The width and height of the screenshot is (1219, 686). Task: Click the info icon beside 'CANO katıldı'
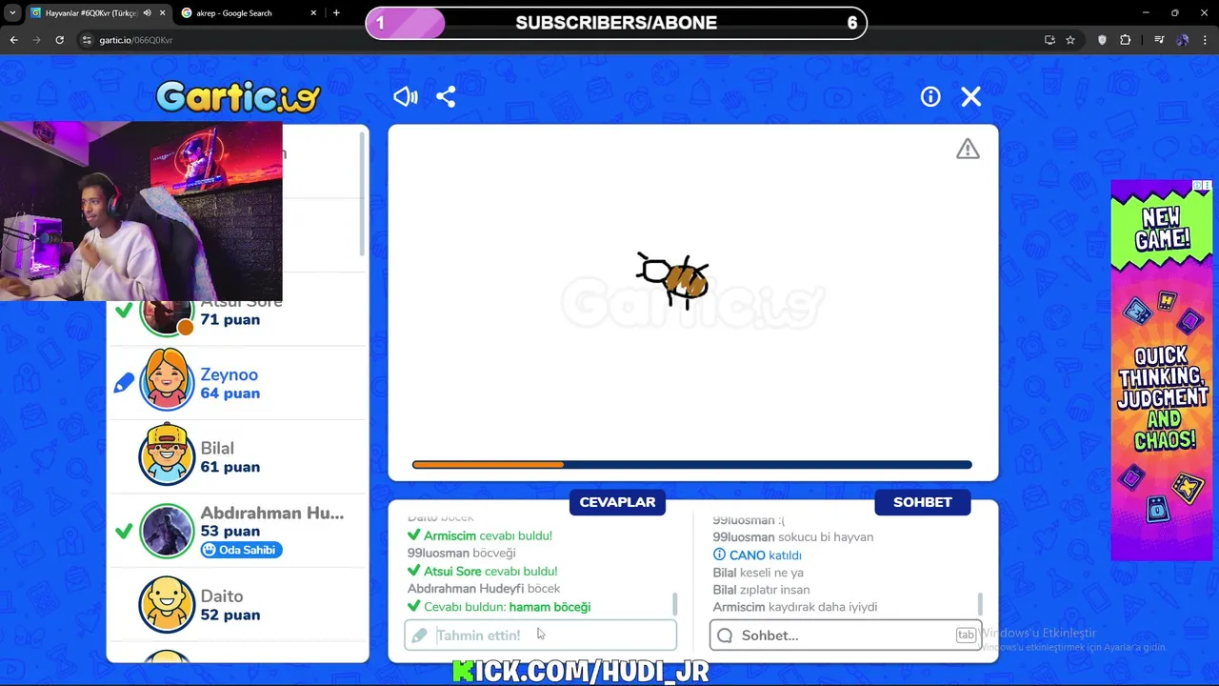coord(719,555)
